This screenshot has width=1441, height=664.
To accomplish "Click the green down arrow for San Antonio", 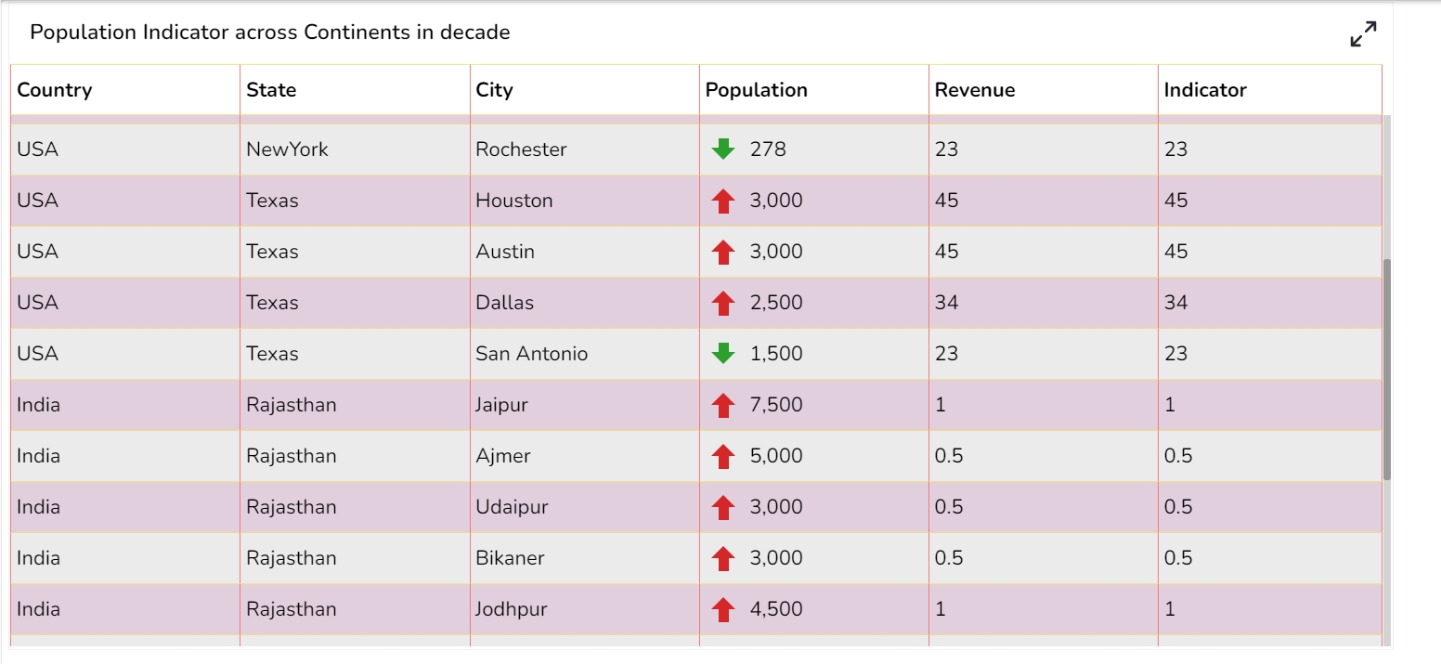I will click(x=722, y=354).
